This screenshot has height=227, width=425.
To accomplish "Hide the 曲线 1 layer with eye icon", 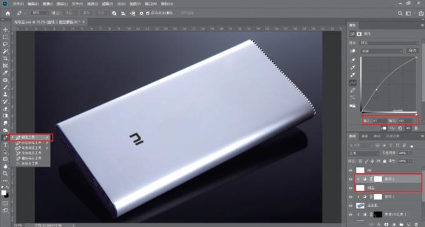I will click(x=351, y=197).
